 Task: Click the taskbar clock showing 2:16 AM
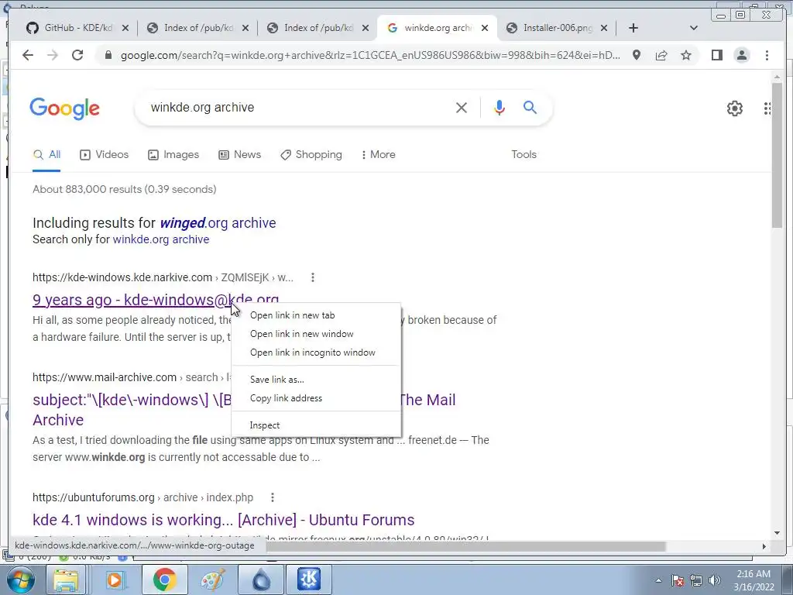[x=754, y=580]
